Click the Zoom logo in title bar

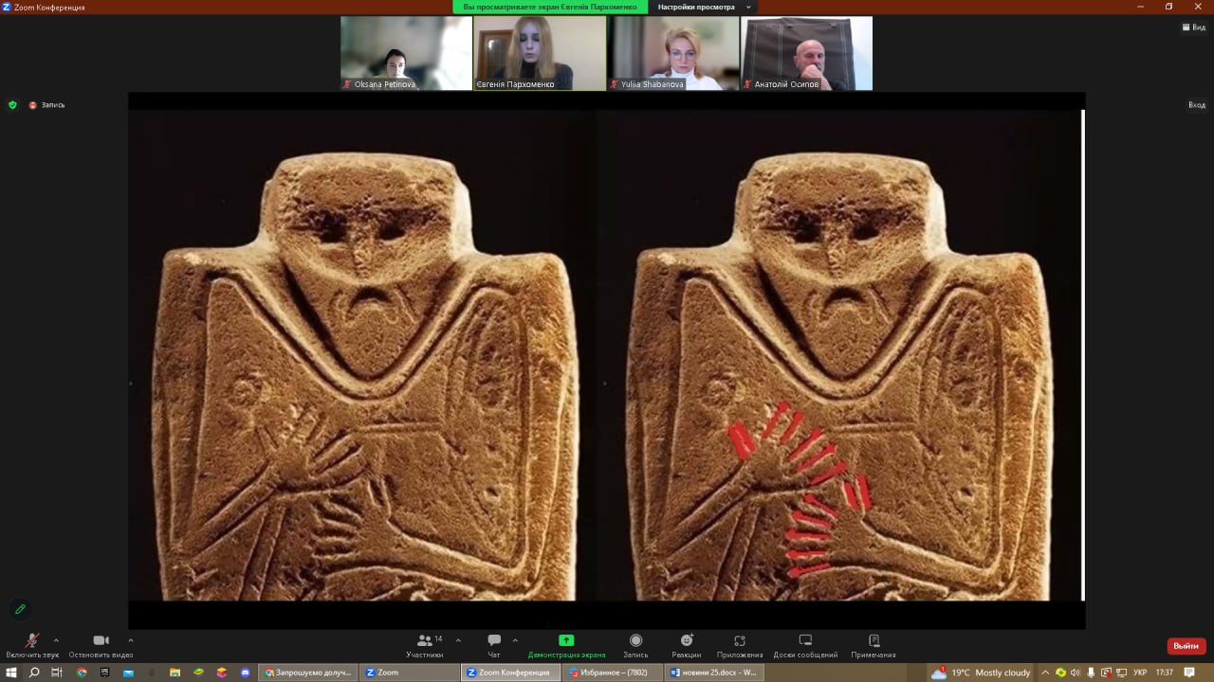[x=7, y=7]
